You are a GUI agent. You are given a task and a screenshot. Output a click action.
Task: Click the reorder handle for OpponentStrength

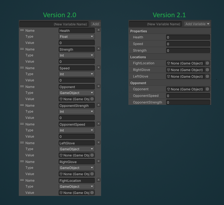click(x=22, y=105)
